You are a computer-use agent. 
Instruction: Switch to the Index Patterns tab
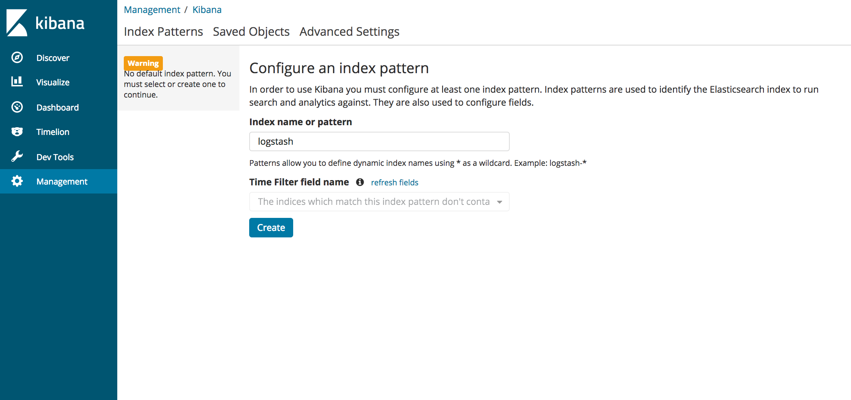[163, 31]
